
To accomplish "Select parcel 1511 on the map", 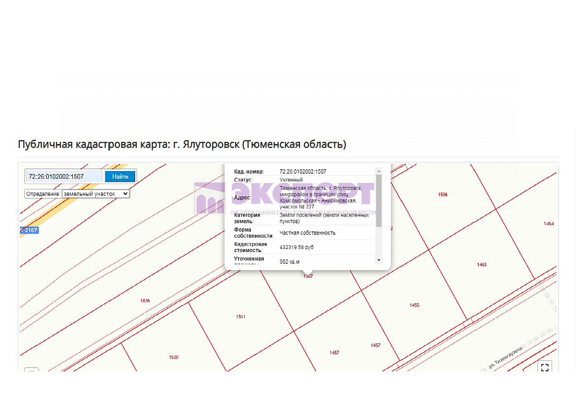I will point(241,317).
